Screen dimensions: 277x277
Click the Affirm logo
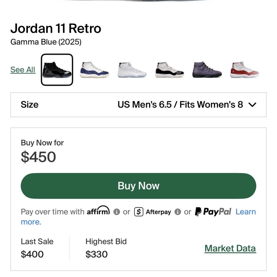pos(98,210)
